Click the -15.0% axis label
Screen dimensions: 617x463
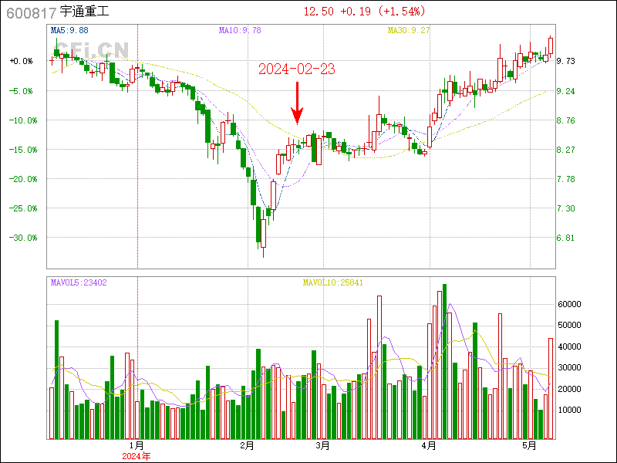click(23, 150)
